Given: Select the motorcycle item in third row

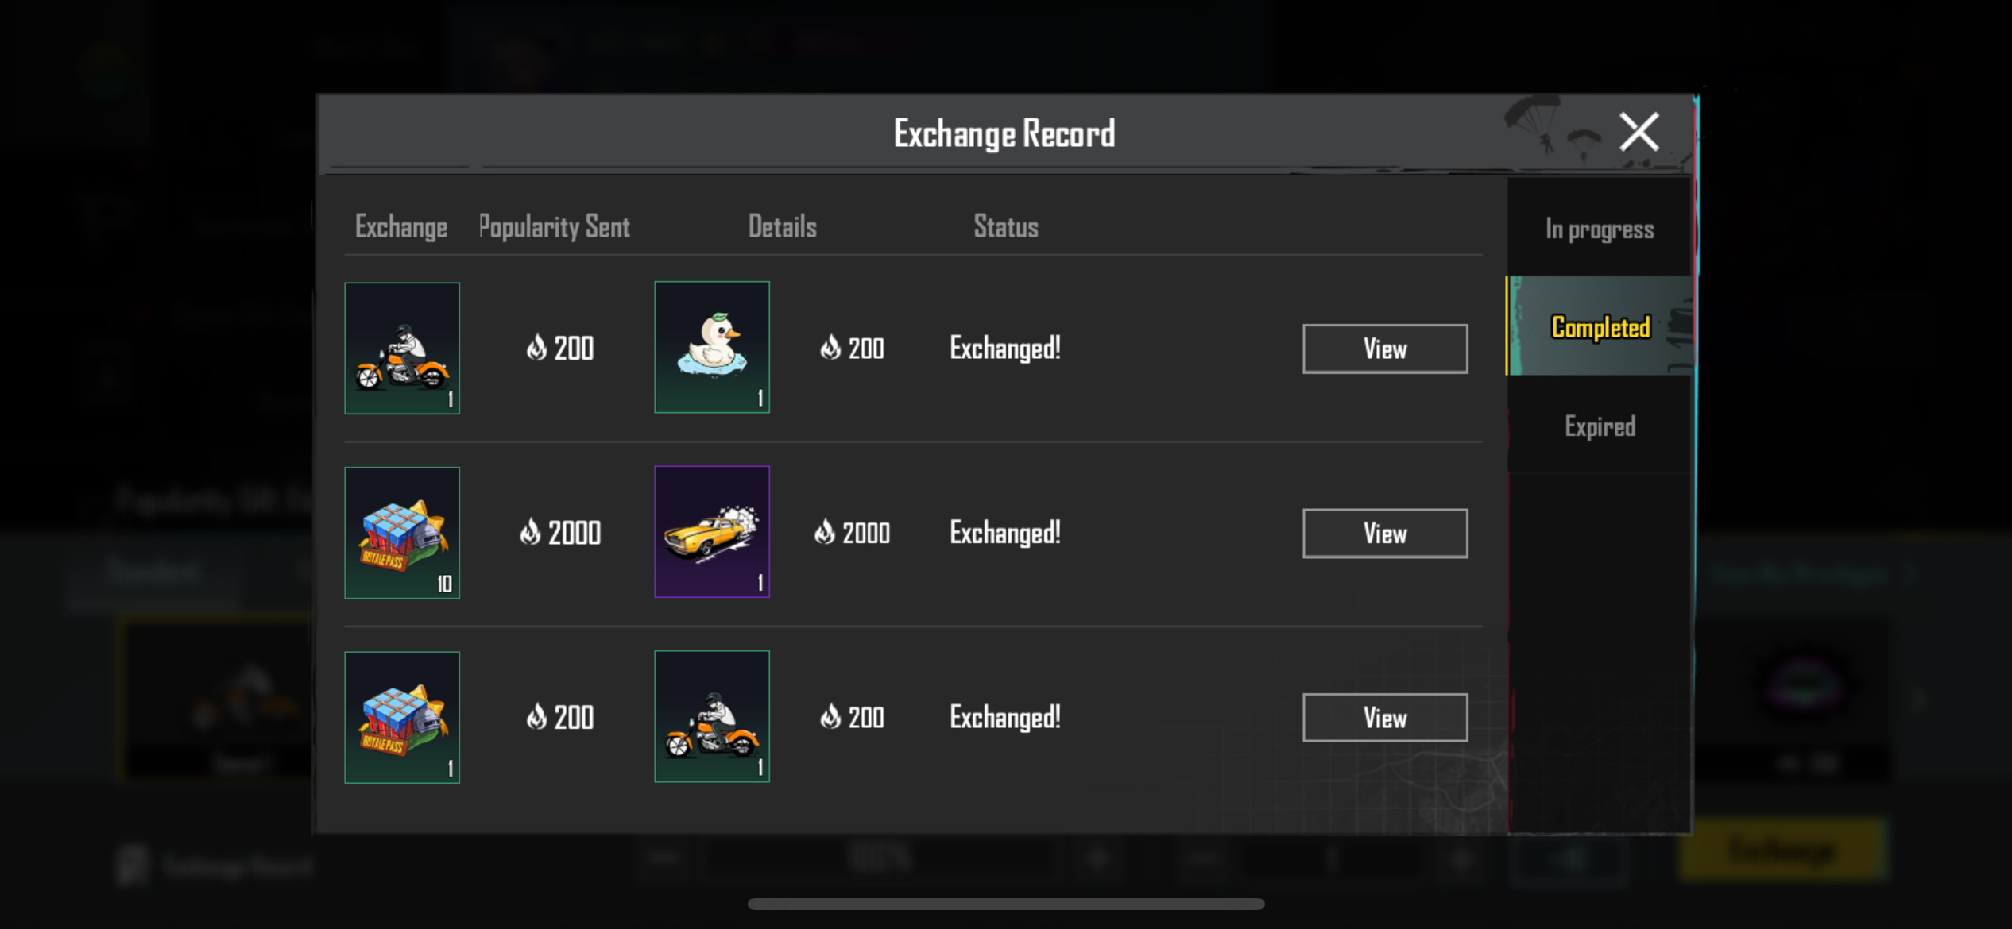Looking at the screenshot, I should (x=712, y=716).
